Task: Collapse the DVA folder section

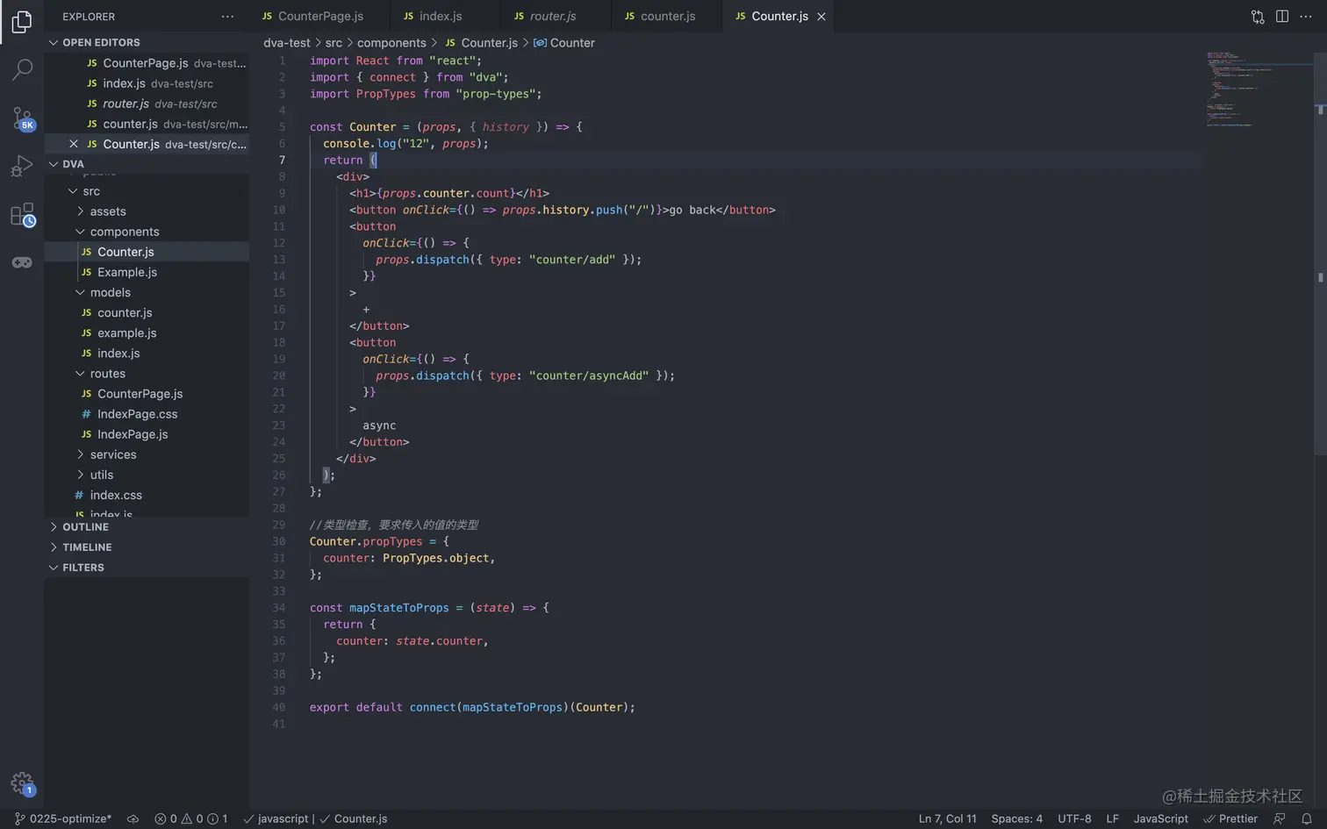Action: tap(54, 164)
